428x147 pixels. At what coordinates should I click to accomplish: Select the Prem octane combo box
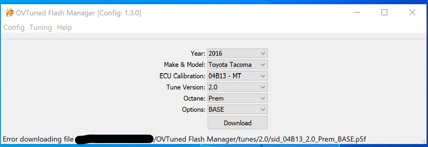(x=238, y=98)
